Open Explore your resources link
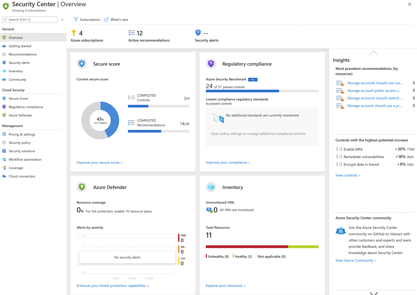 click(226, 286)
